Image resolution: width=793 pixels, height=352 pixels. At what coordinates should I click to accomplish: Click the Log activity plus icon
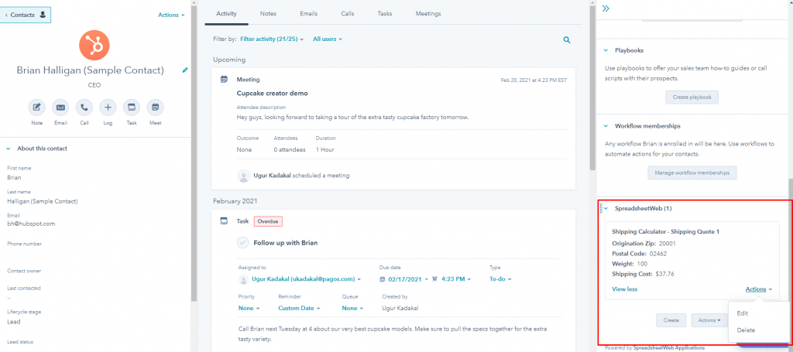(108, 107)
